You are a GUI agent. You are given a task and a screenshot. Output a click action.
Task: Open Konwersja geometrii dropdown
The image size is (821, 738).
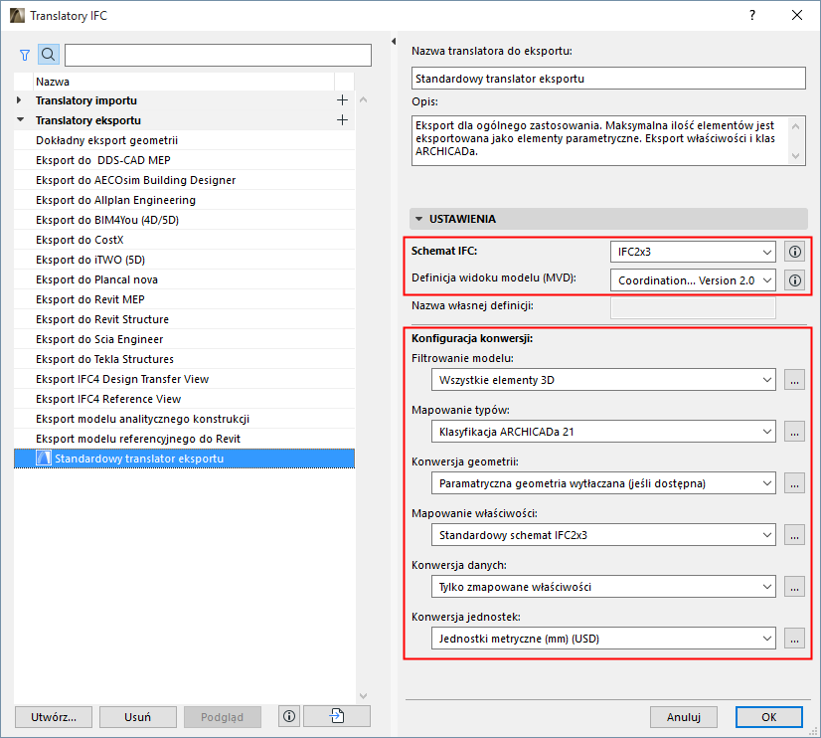pos(603,483)
